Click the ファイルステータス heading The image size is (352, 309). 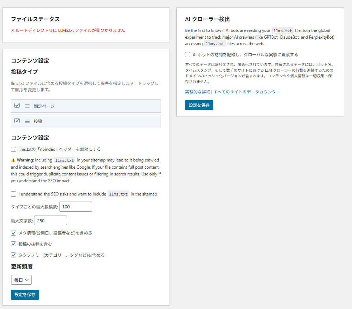point(35,19)
